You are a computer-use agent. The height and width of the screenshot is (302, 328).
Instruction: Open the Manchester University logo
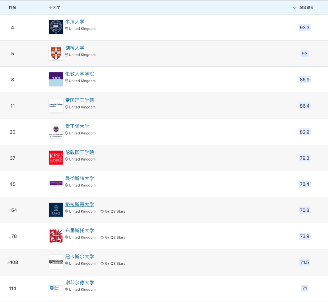[x=56, y=184]
